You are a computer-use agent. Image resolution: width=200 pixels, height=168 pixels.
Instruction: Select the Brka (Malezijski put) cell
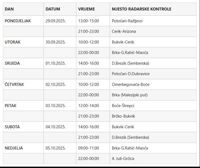pyautogui.click(x=130, y=95)
